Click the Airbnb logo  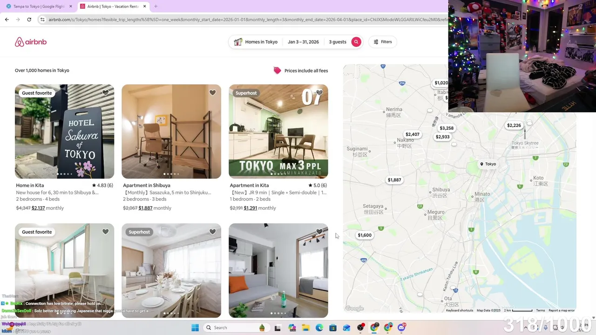(31, 42)
